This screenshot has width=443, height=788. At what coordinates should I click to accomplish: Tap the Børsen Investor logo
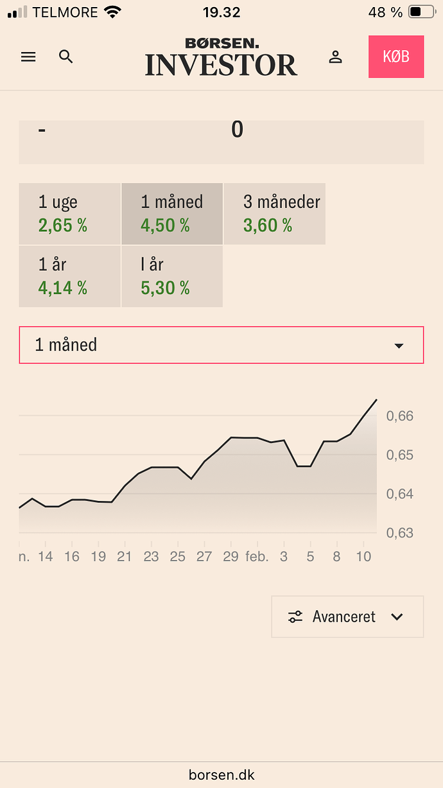point(221,57)
